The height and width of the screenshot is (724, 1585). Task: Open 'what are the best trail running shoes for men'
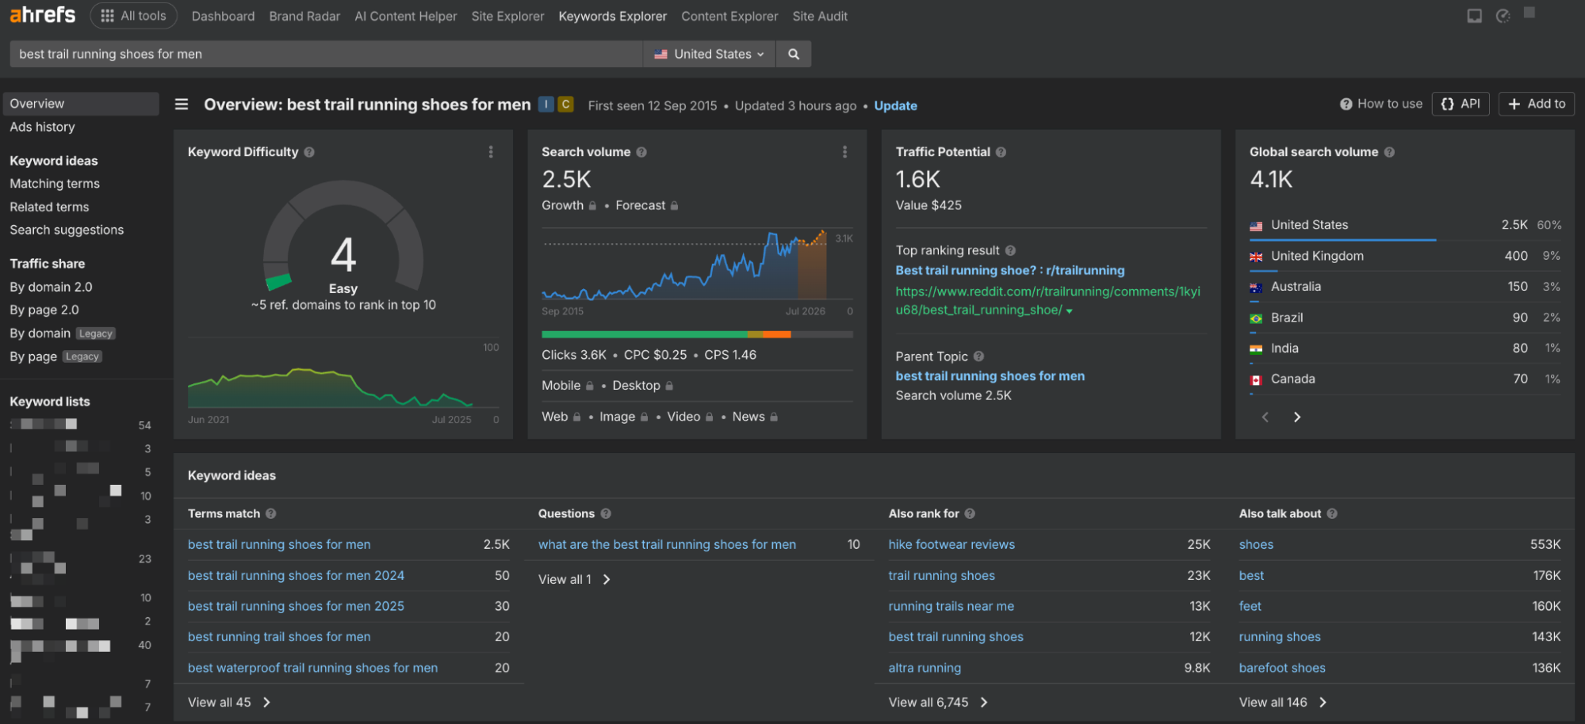pos(667,545)
